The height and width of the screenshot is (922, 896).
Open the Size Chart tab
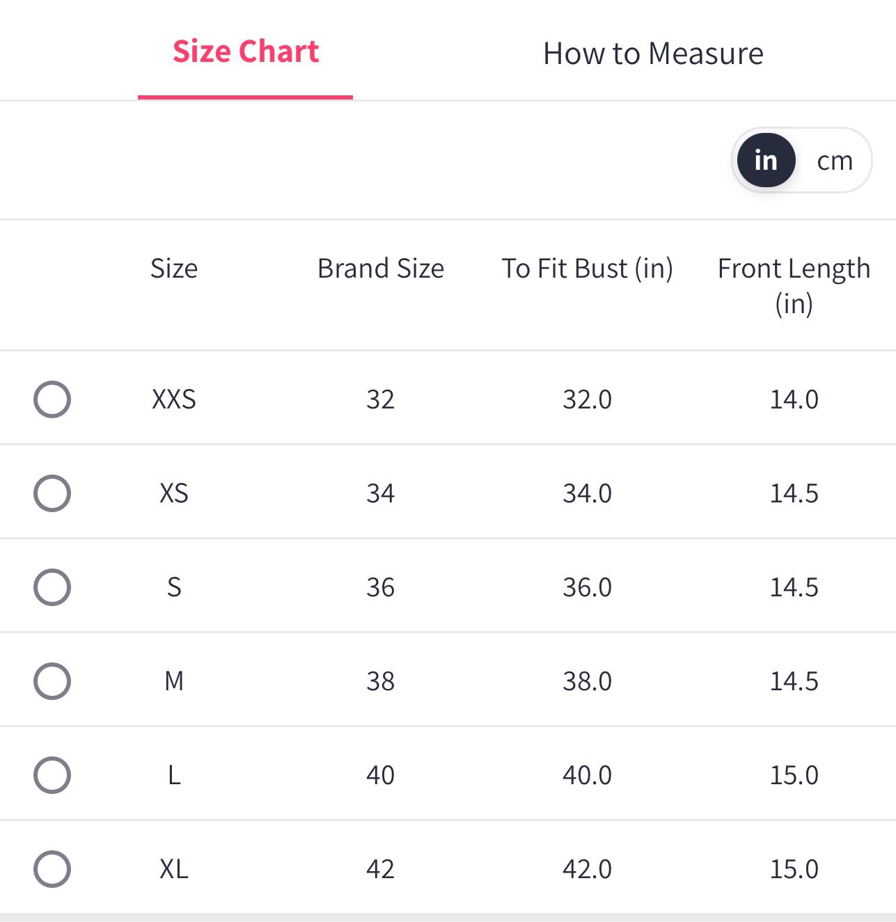246,52
